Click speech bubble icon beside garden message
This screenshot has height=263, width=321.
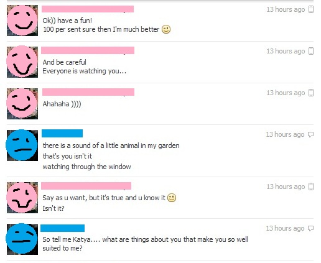point(310,134)
